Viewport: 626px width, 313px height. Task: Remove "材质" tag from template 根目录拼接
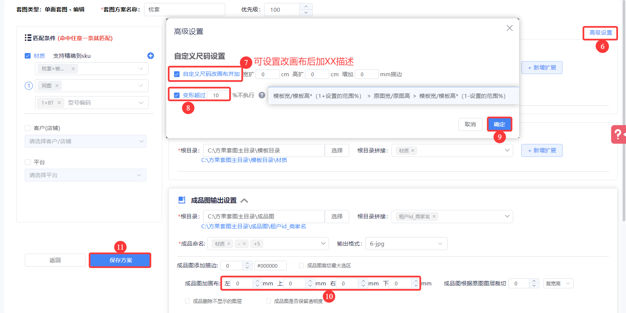(x=413, y=151)
